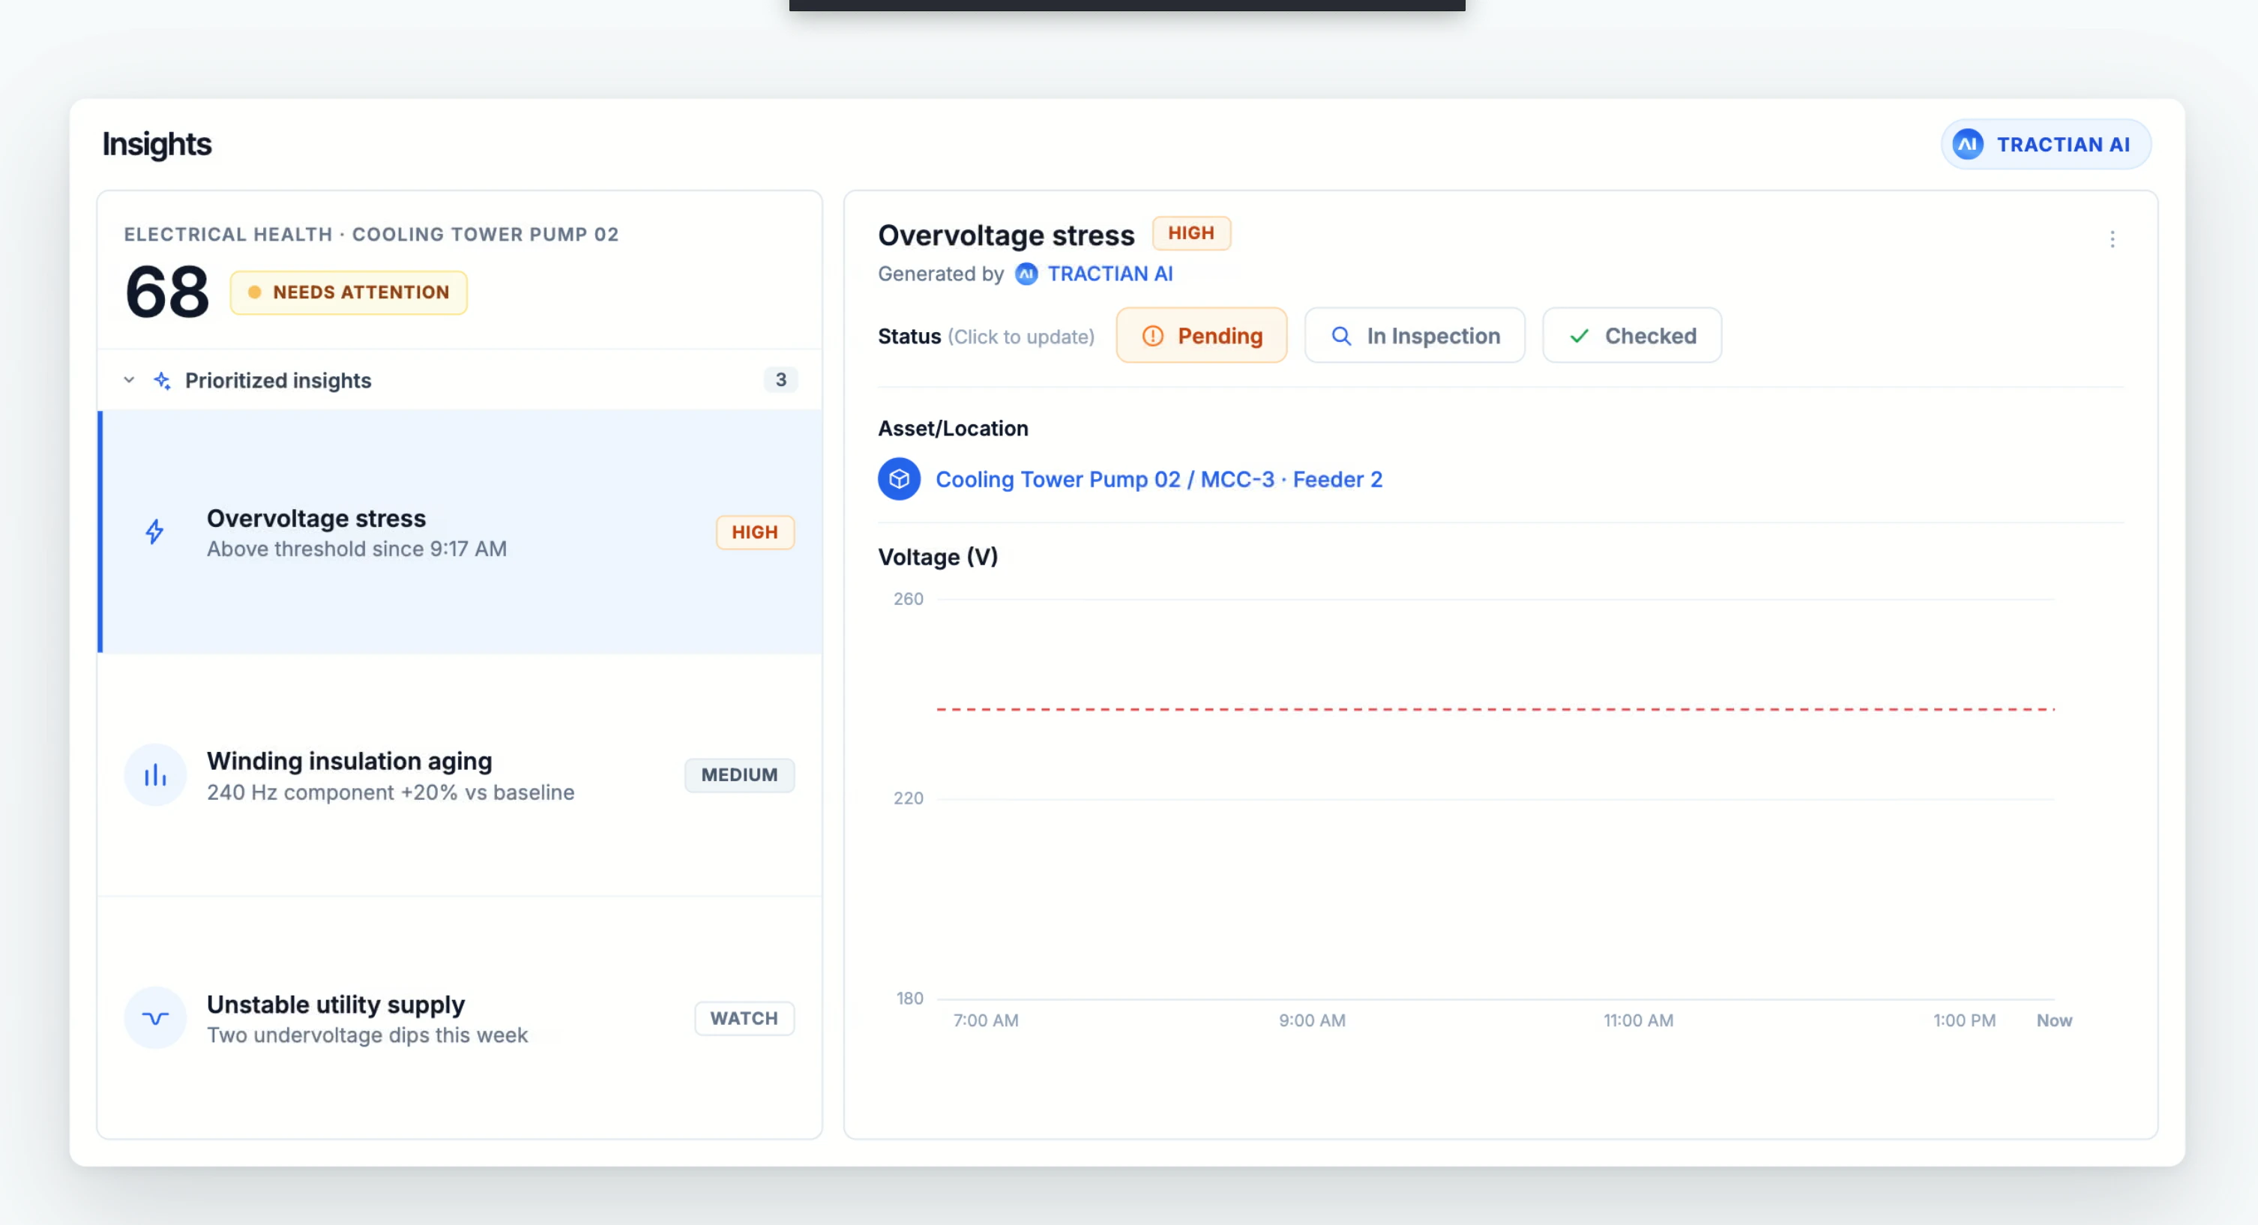Set status to In Inspection
Screen dimensions: 2258x1225
[x=1414, y=336]
